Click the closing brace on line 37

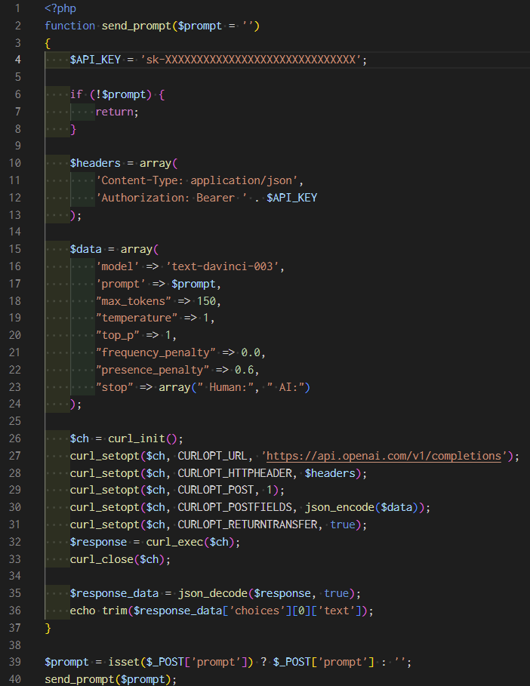click(48, 628)
